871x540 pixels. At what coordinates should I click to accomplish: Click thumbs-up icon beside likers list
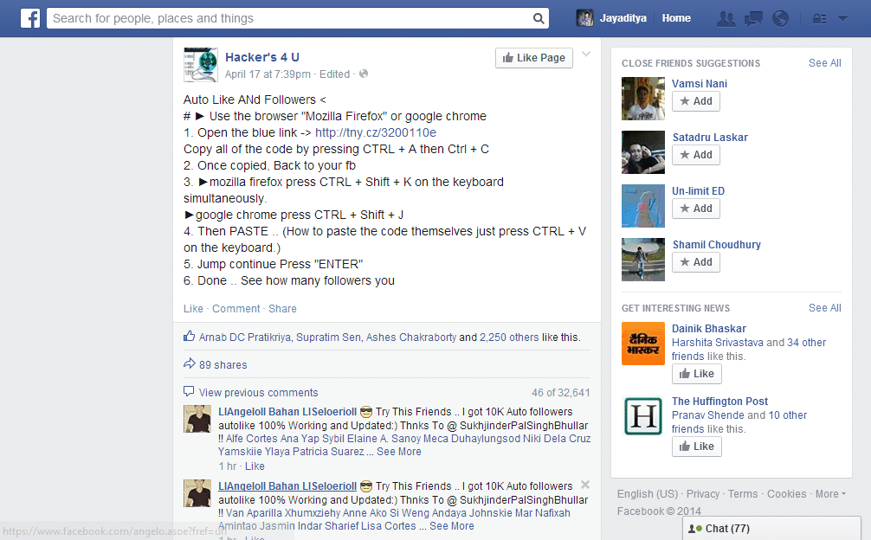[190, 337]
